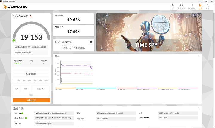
Task: Click the vertical scrollbar on right edge
Action: click(x=214, y=35)
